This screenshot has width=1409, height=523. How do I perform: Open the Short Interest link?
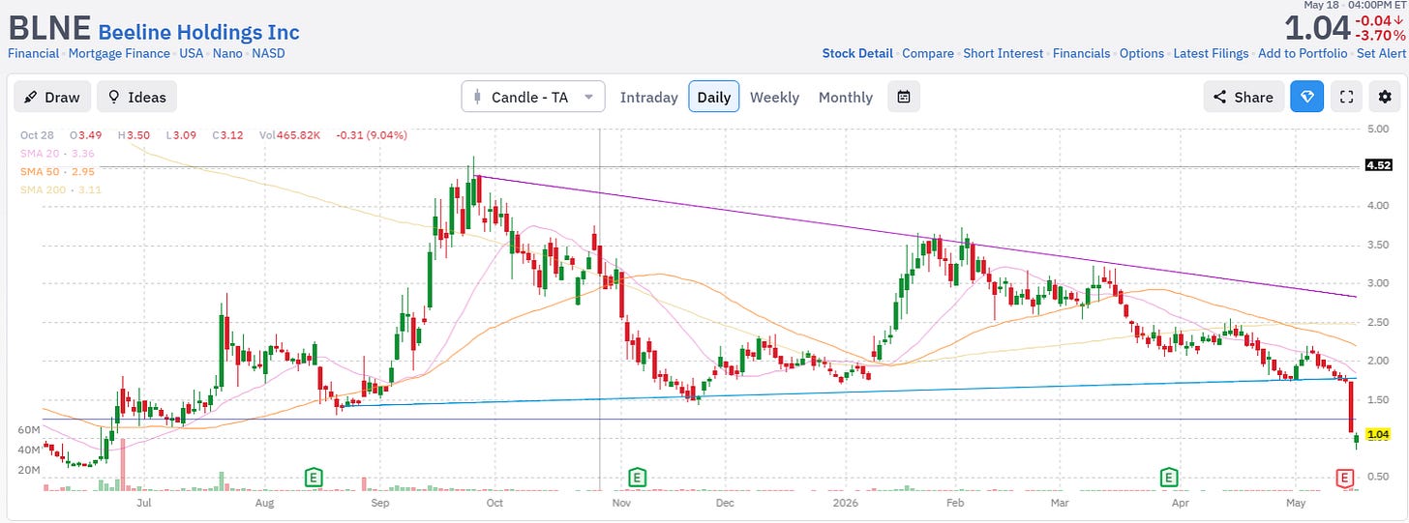[x=1004, y=53]
